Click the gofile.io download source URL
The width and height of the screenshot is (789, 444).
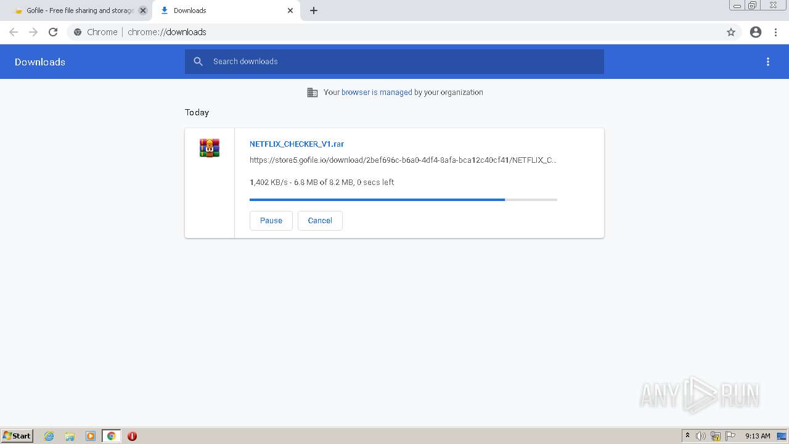(403, 160)
